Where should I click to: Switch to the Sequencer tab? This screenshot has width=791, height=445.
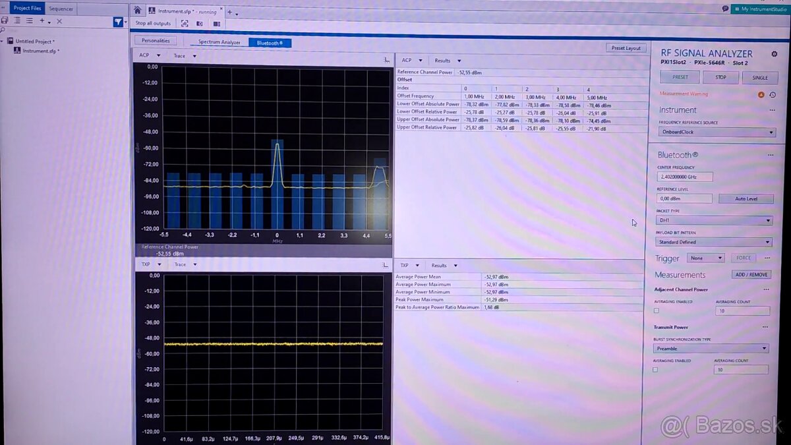(x=61, y=9)
